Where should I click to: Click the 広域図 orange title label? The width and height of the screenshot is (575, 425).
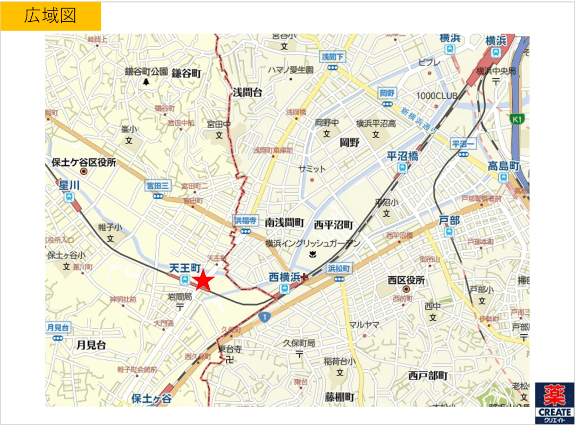[50, 16]
